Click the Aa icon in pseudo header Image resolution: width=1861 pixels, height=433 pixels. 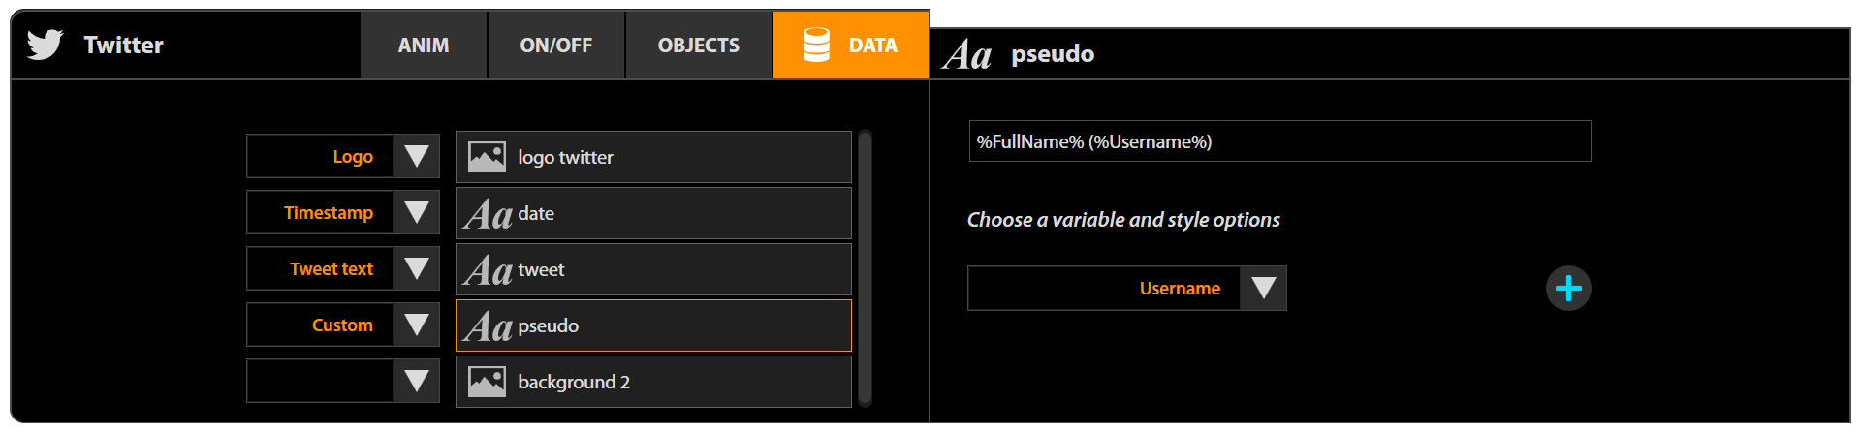[966, 55]
